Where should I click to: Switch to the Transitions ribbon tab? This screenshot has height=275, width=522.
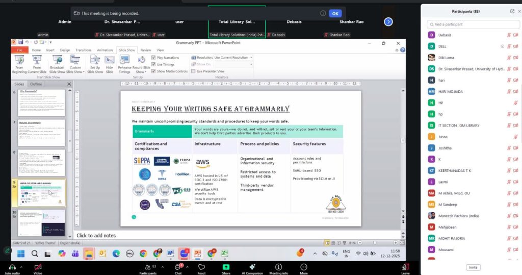[x=83, y=50]
